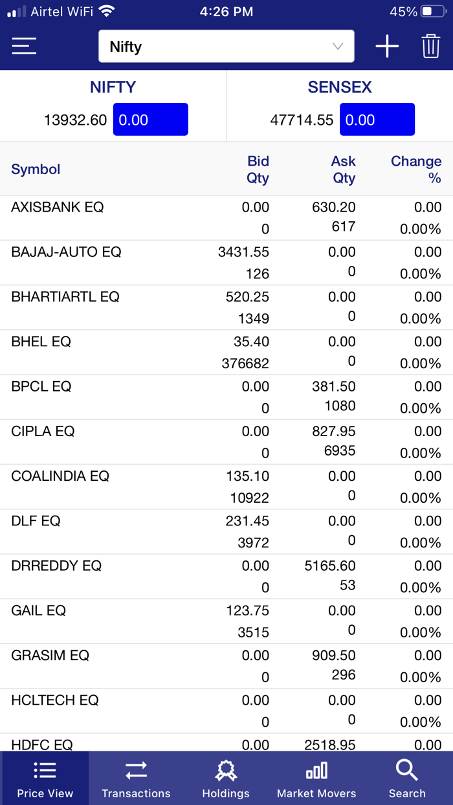Expand the Symbol column header
This screenshot has height=805, width=453.
click(36, 169)
